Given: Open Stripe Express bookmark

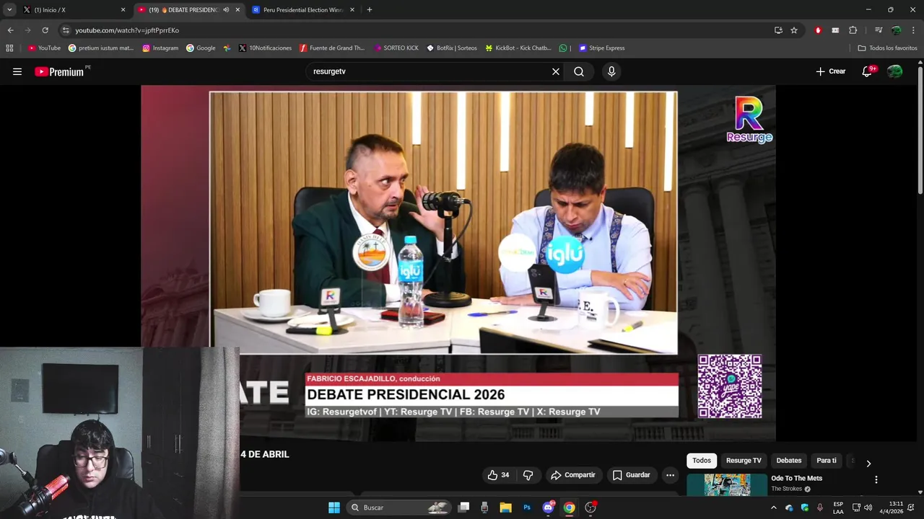Looking at the screenshot, I should coord(602,48).
